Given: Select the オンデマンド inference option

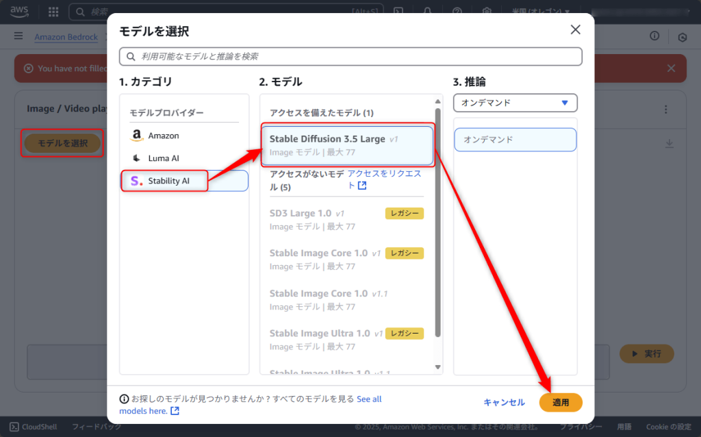Looking at the screenshot, I should click(x=515, y=140).
